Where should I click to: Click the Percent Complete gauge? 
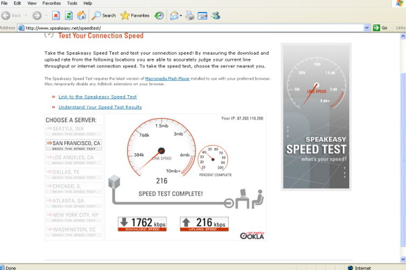[213, 159]
